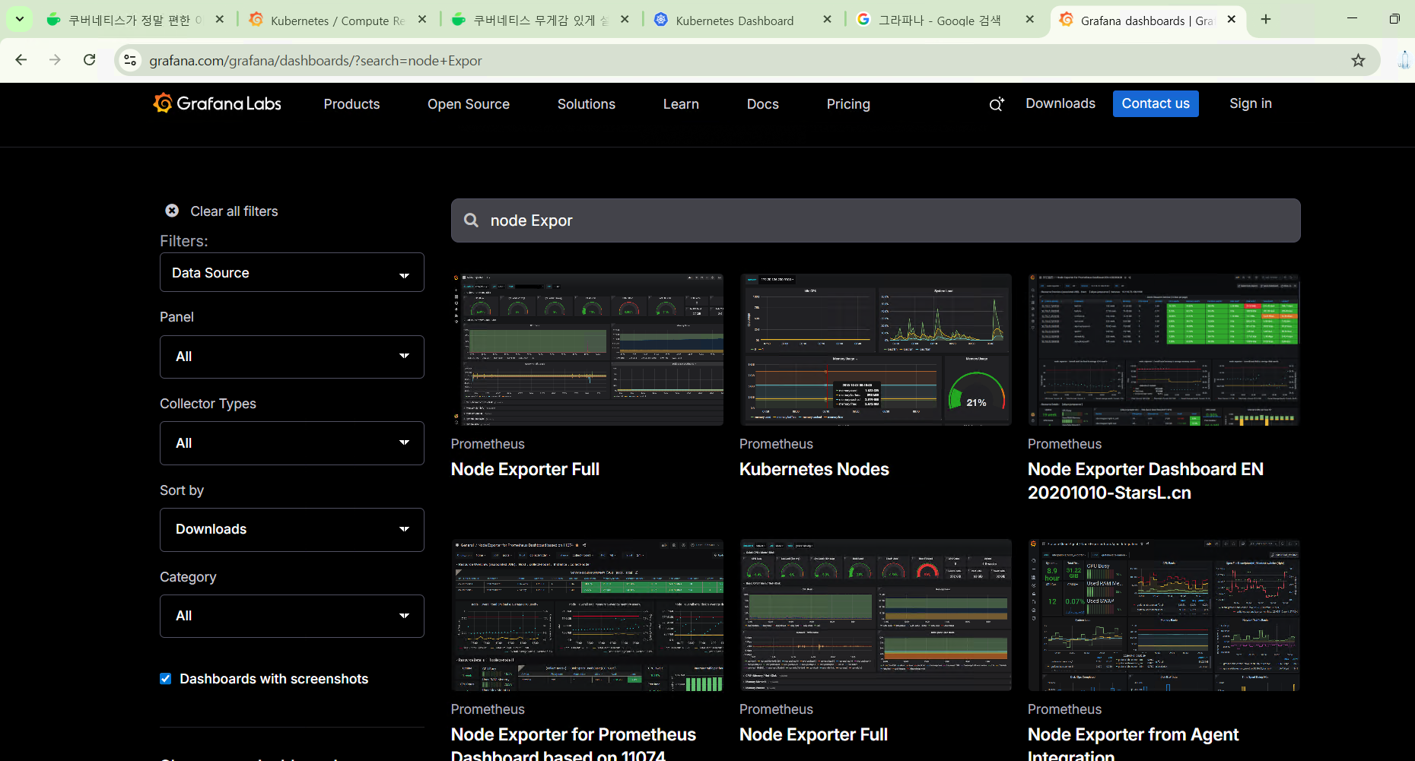Switch to the 그라파나 Google 검색 tab
The height and width of the screenshot is (761, 1415).
940,21
